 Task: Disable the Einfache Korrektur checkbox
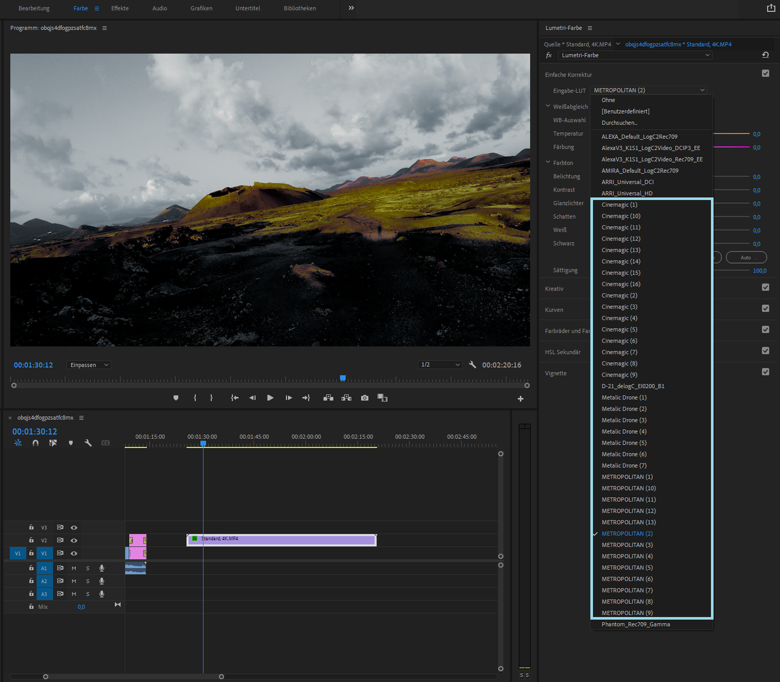point(765,73)
